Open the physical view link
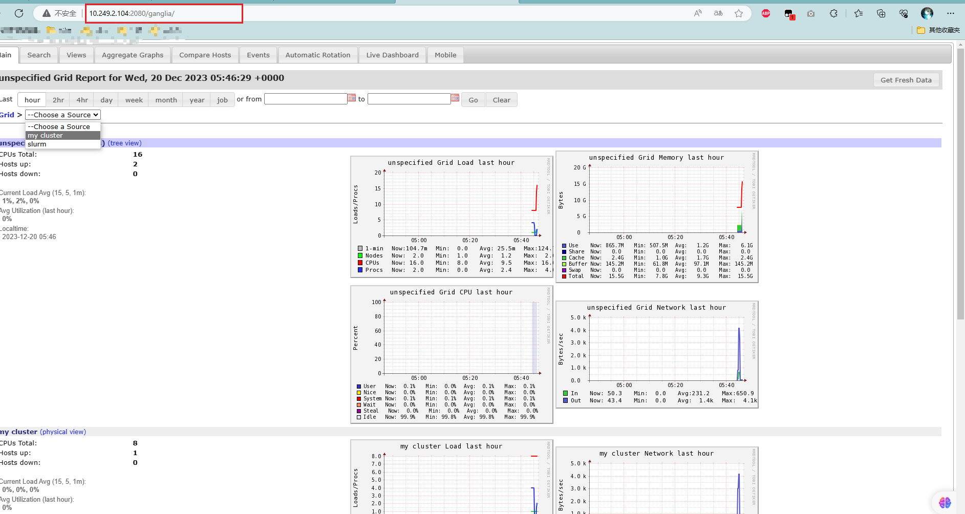 [63, 432]
